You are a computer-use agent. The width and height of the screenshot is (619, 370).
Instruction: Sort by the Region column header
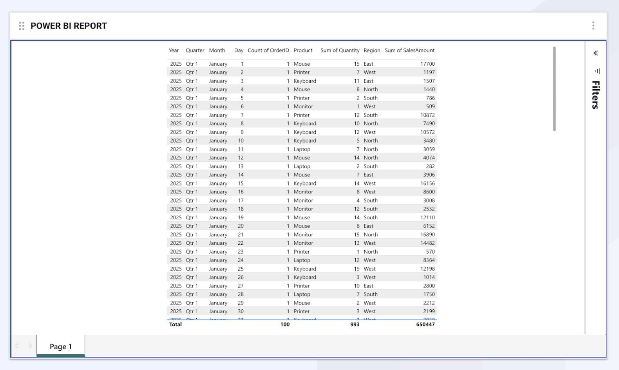[x=372, y=51]
